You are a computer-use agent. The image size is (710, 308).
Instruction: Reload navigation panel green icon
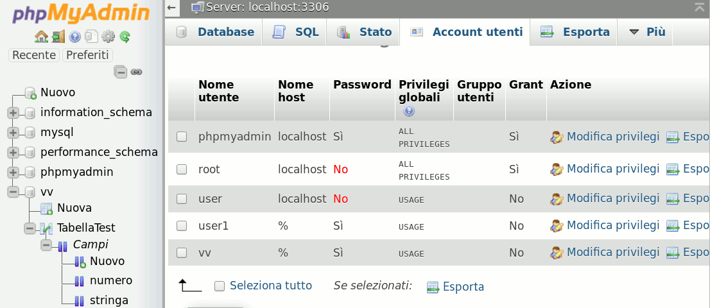click(125, 37)
